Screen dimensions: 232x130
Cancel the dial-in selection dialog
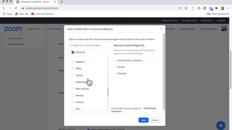tap(155, 120)
